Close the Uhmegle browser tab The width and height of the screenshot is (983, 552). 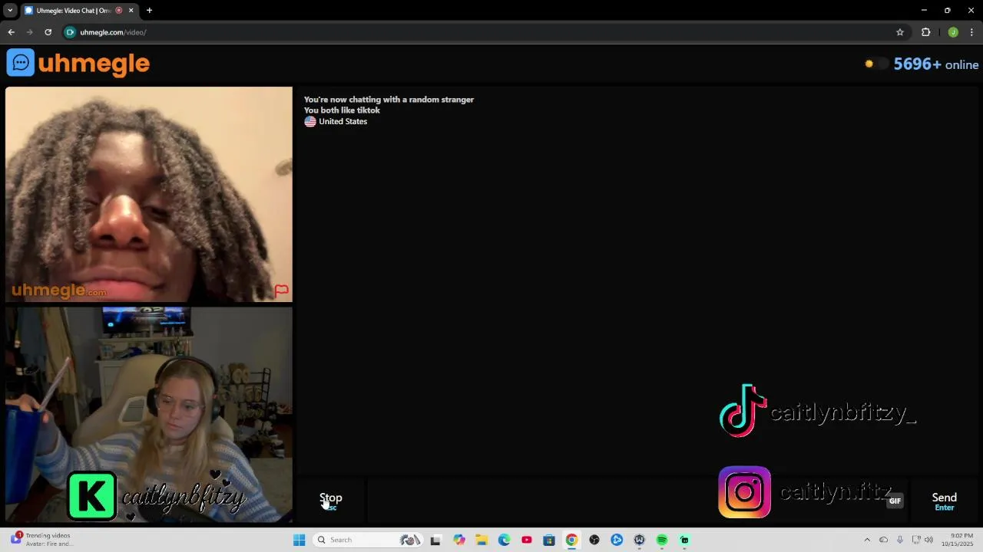pyautogui.click(x=131, y=11)
